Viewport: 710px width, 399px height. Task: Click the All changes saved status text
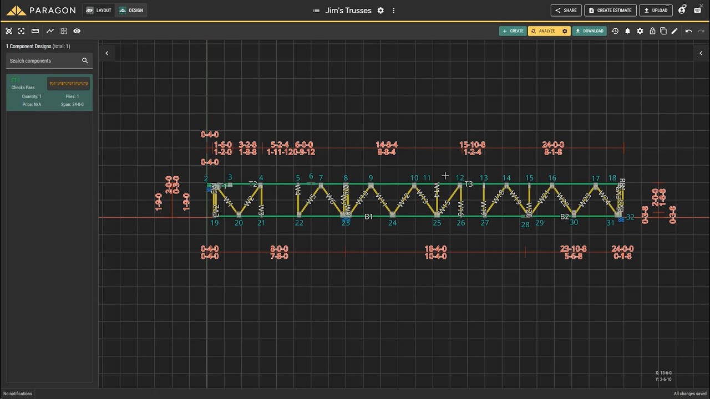689,393
